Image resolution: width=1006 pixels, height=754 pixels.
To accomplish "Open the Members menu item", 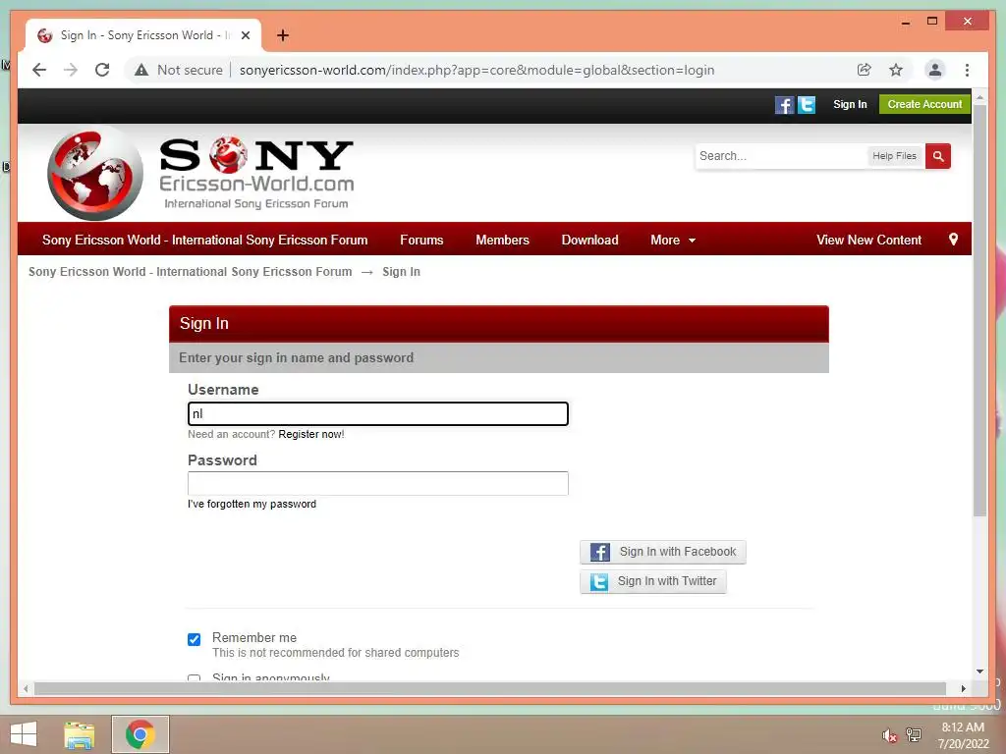I will [x=502, y=240].
